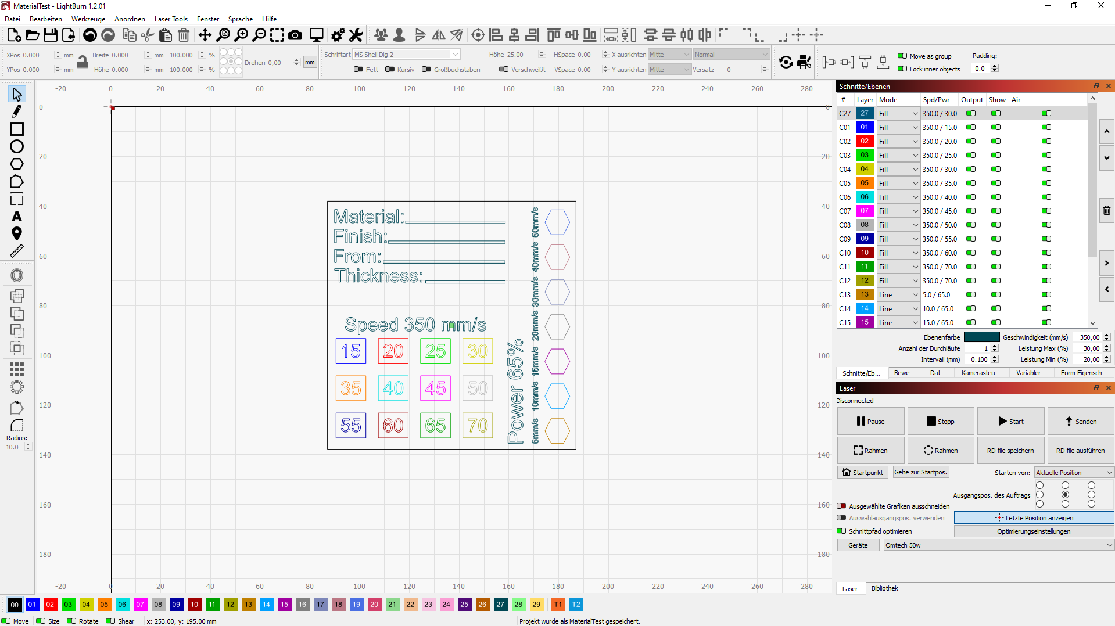Select the Rectangle tool

(17, 129)
